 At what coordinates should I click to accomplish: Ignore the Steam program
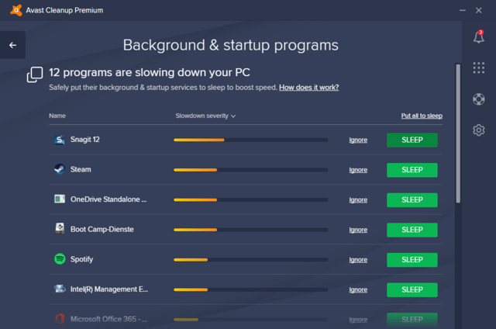358,170
